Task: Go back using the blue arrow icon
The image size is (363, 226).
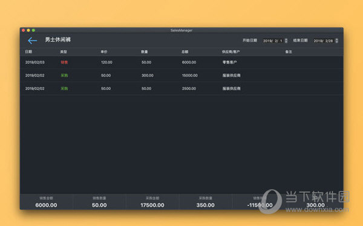Action: pos(33,40)
